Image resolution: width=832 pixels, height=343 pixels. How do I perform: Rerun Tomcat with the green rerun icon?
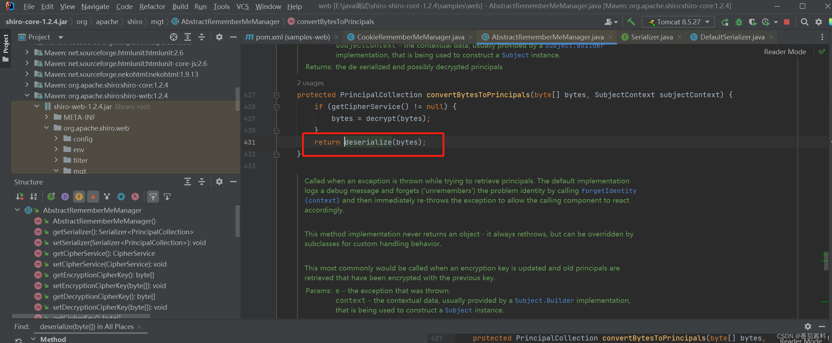[x=725, y=22]
